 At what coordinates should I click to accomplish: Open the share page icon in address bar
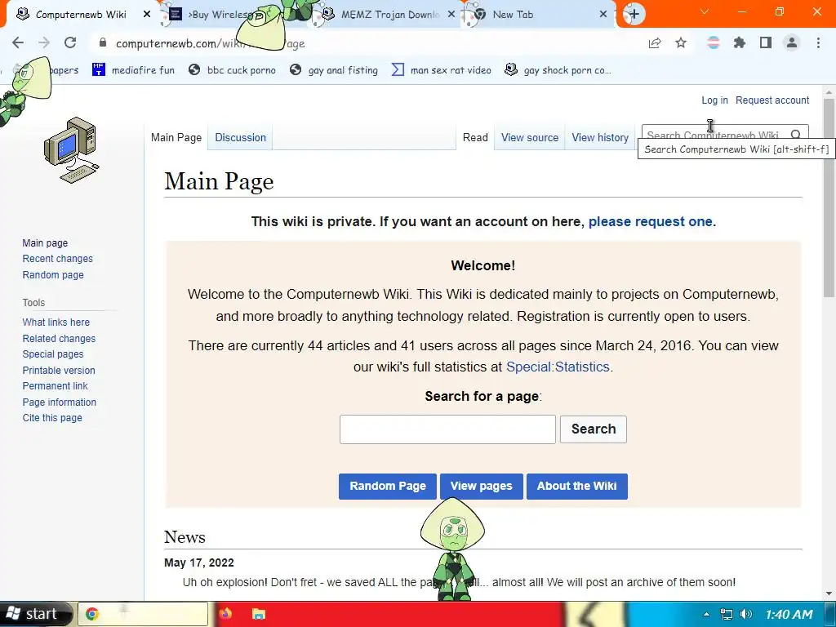pyautogui.click(x=655, y=43)
